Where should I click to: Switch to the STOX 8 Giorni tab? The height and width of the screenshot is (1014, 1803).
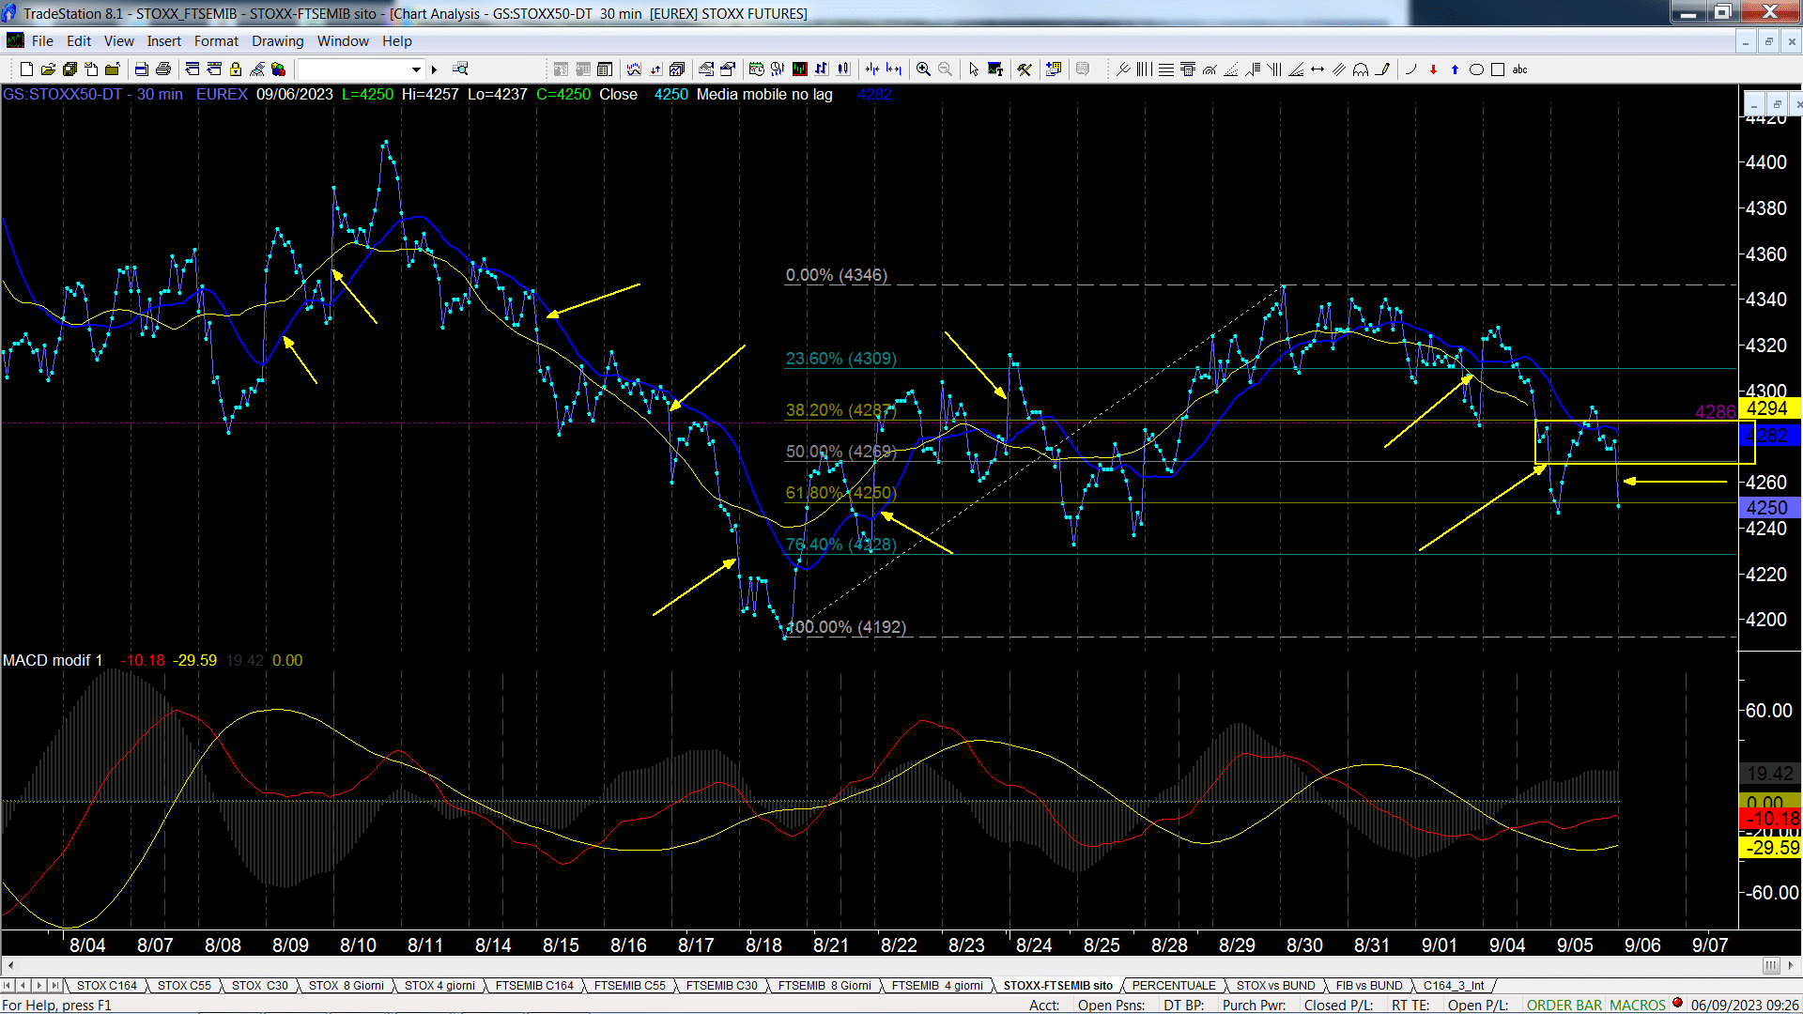click(347, 985)
